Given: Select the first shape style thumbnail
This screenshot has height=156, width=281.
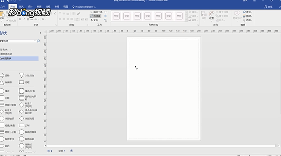Looking at the screenshot, I should pos(116,16).
